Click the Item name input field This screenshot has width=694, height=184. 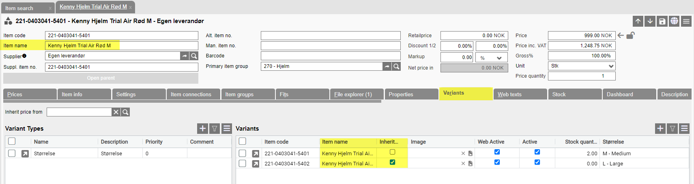point(122,46)
